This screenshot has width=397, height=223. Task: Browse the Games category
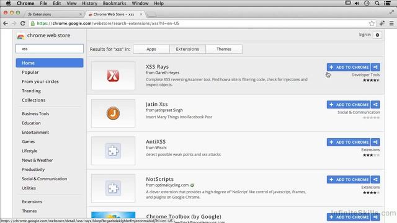[x=29, y=142]
